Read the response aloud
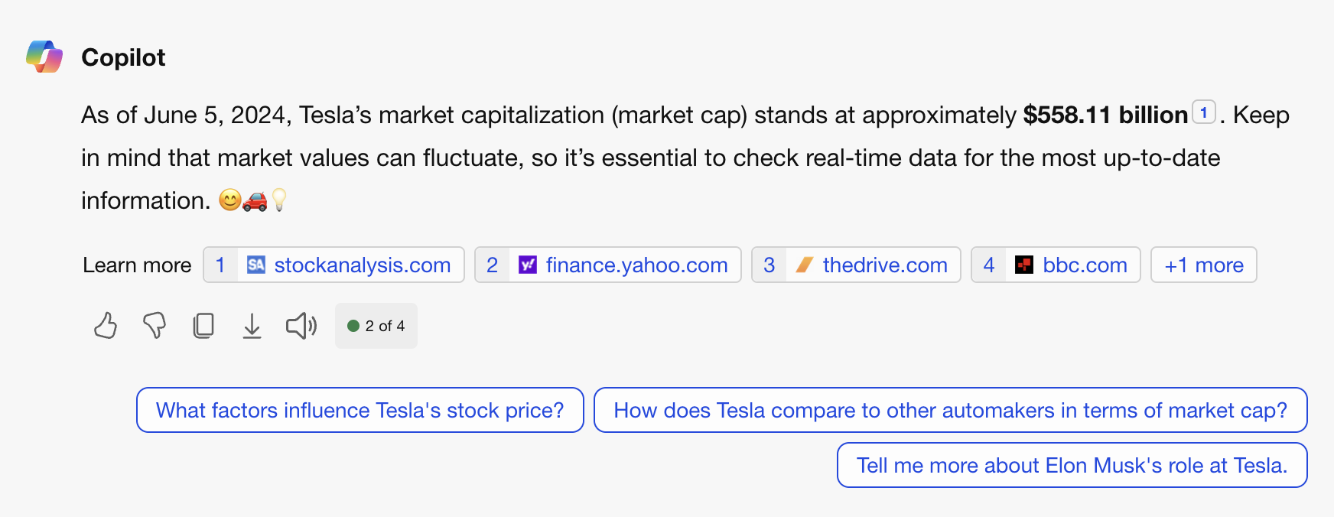The height and width of the screenshot is (517, 1334). click(x=301, y=326)
